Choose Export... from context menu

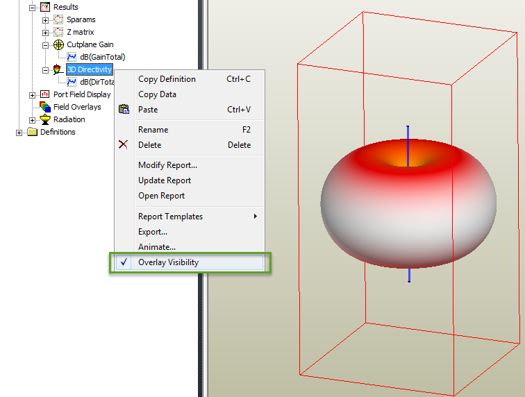coord(190,232)
